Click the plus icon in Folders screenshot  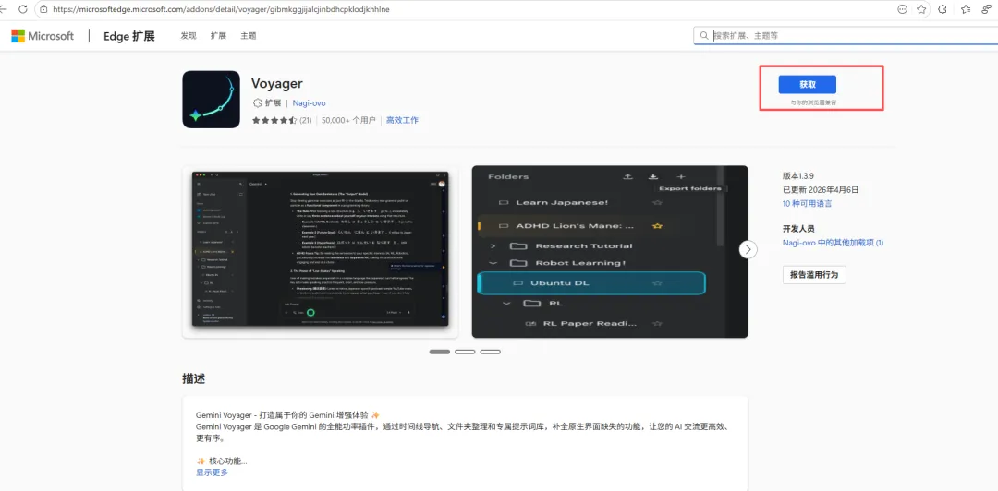pos(680,177)
